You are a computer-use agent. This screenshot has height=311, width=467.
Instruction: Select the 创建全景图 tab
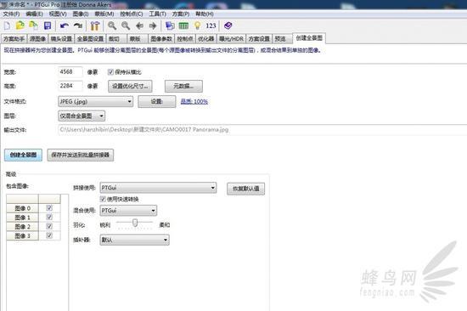[309, 38]
